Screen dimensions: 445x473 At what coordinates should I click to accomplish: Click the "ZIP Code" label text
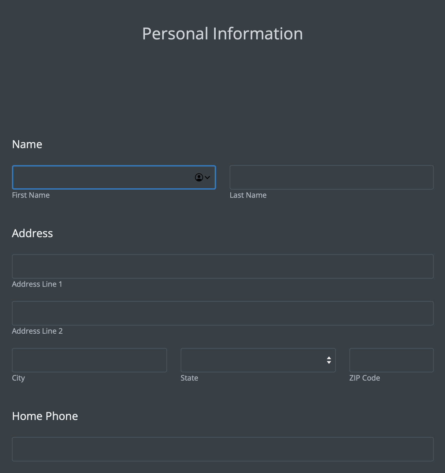tap(364, 378)
